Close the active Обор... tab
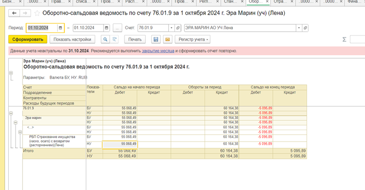 click(x=267, y=2)
